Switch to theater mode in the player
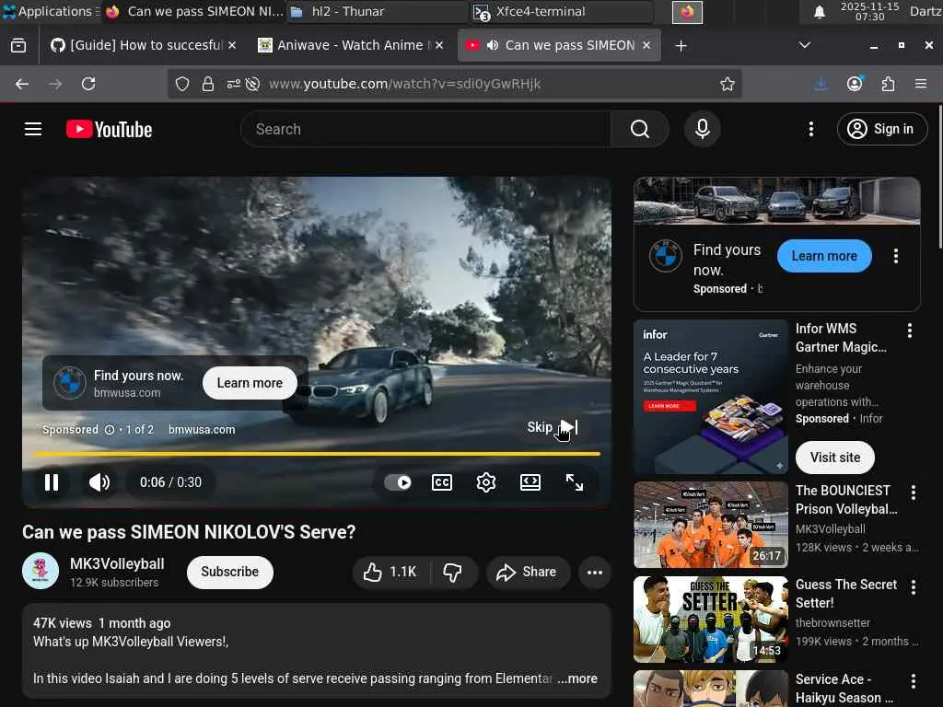943x707 pixels. click(x=530, y=482)
